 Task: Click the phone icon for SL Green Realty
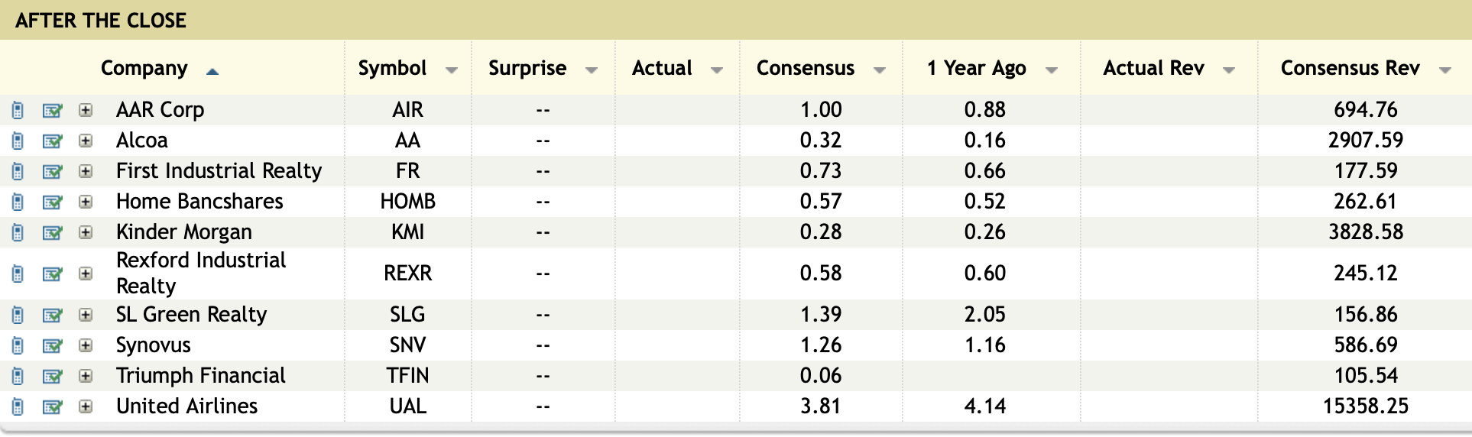click(18, 316)
